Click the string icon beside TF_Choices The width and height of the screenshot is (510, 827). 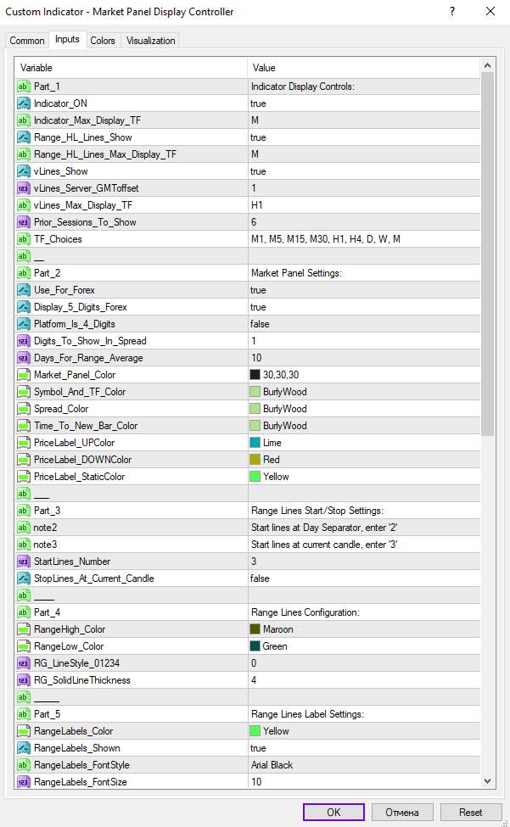pos(23,239)
